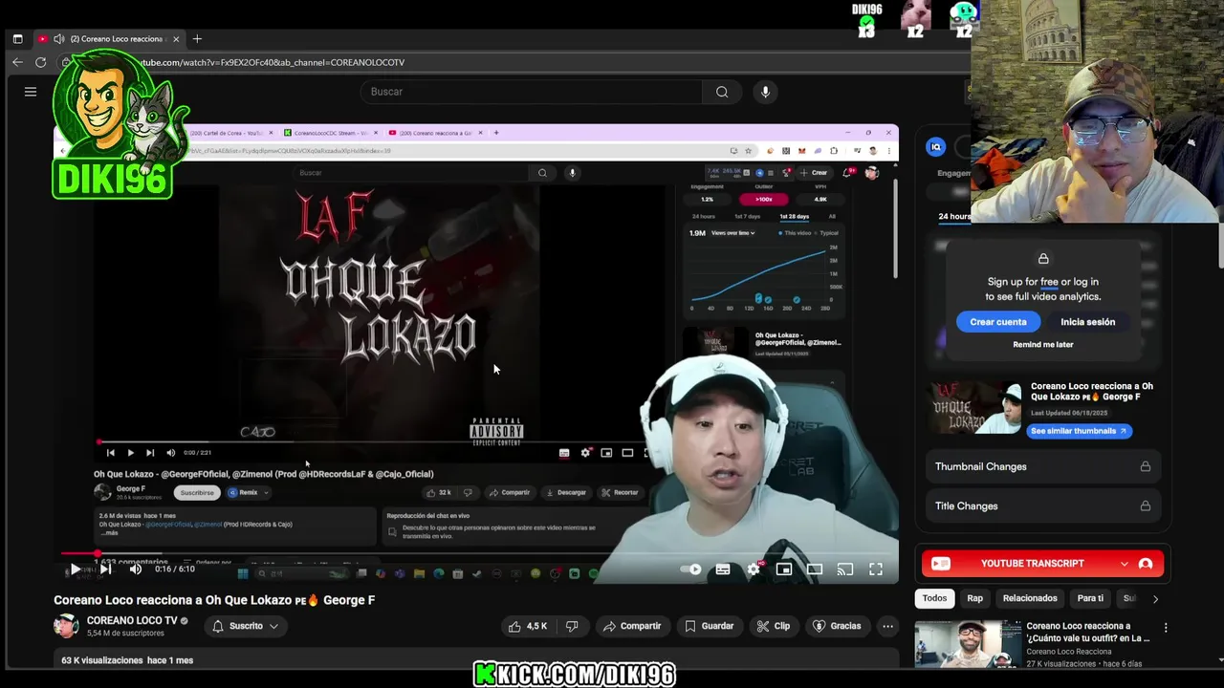
Task: Select the Rap chip
Action: [974, 598]
